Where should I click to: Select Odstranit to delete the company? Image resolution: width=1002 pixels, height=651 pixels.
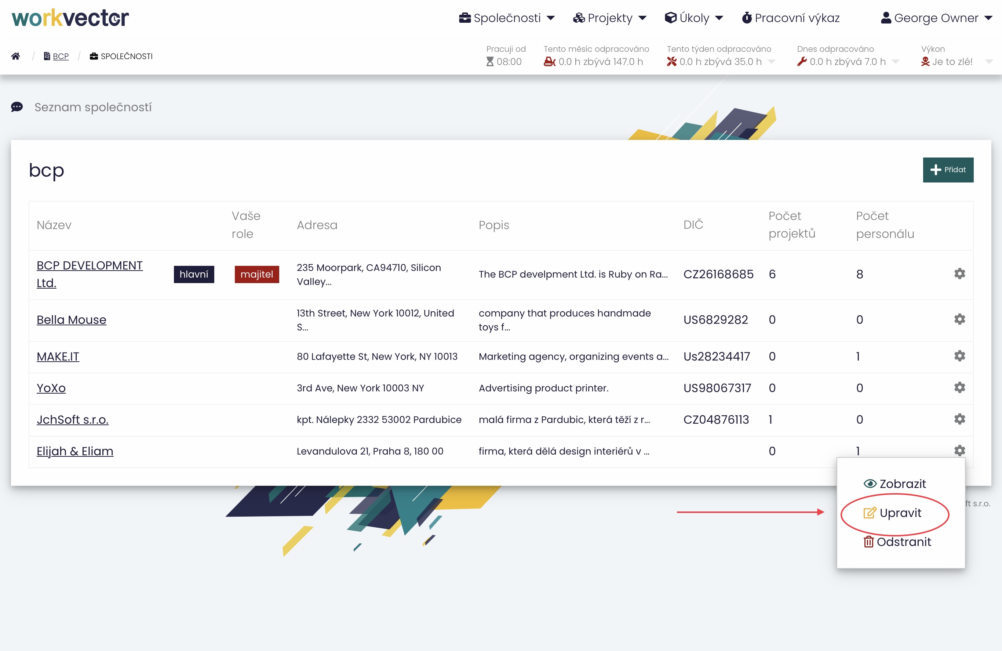(897, 542)
